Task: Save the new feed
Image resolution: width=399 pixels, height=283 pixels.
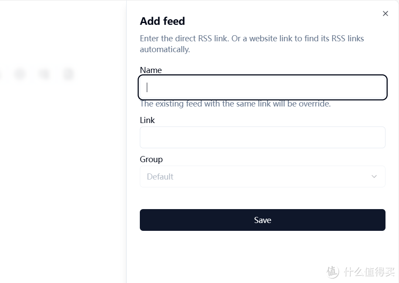Action: coord(262,220)
